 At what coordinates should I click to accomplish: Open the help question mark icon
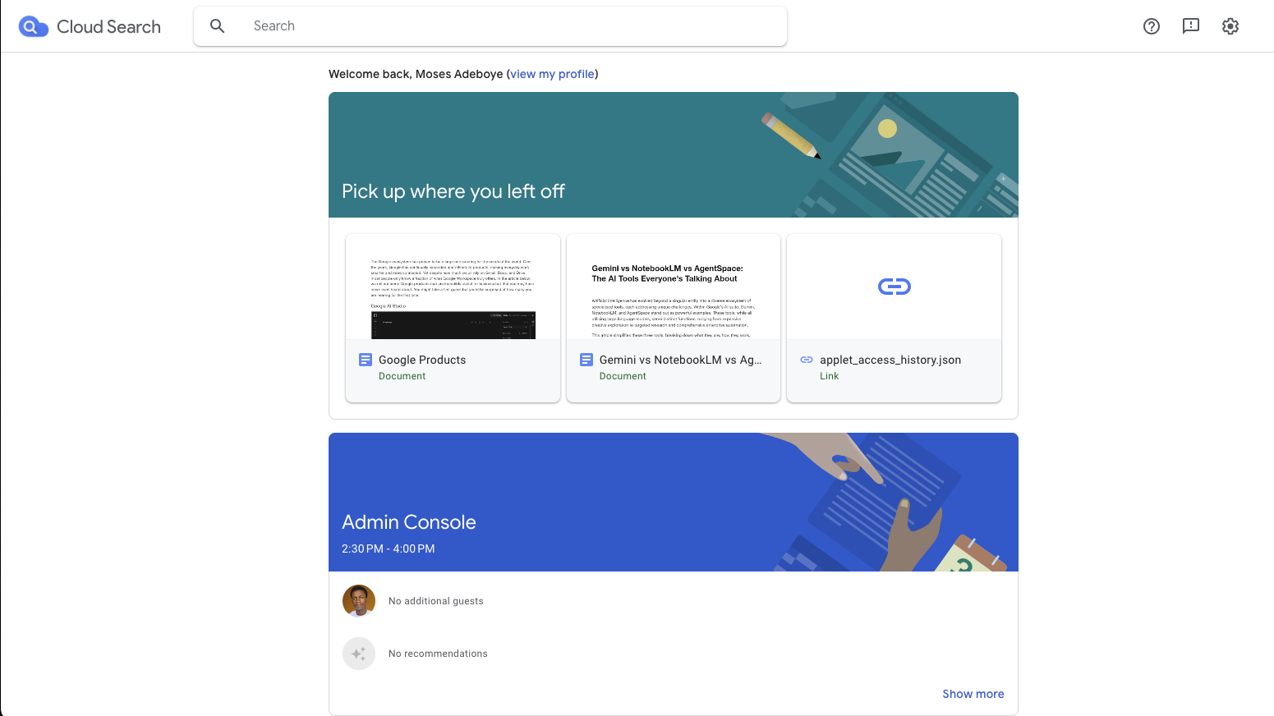coord(1152,26)
